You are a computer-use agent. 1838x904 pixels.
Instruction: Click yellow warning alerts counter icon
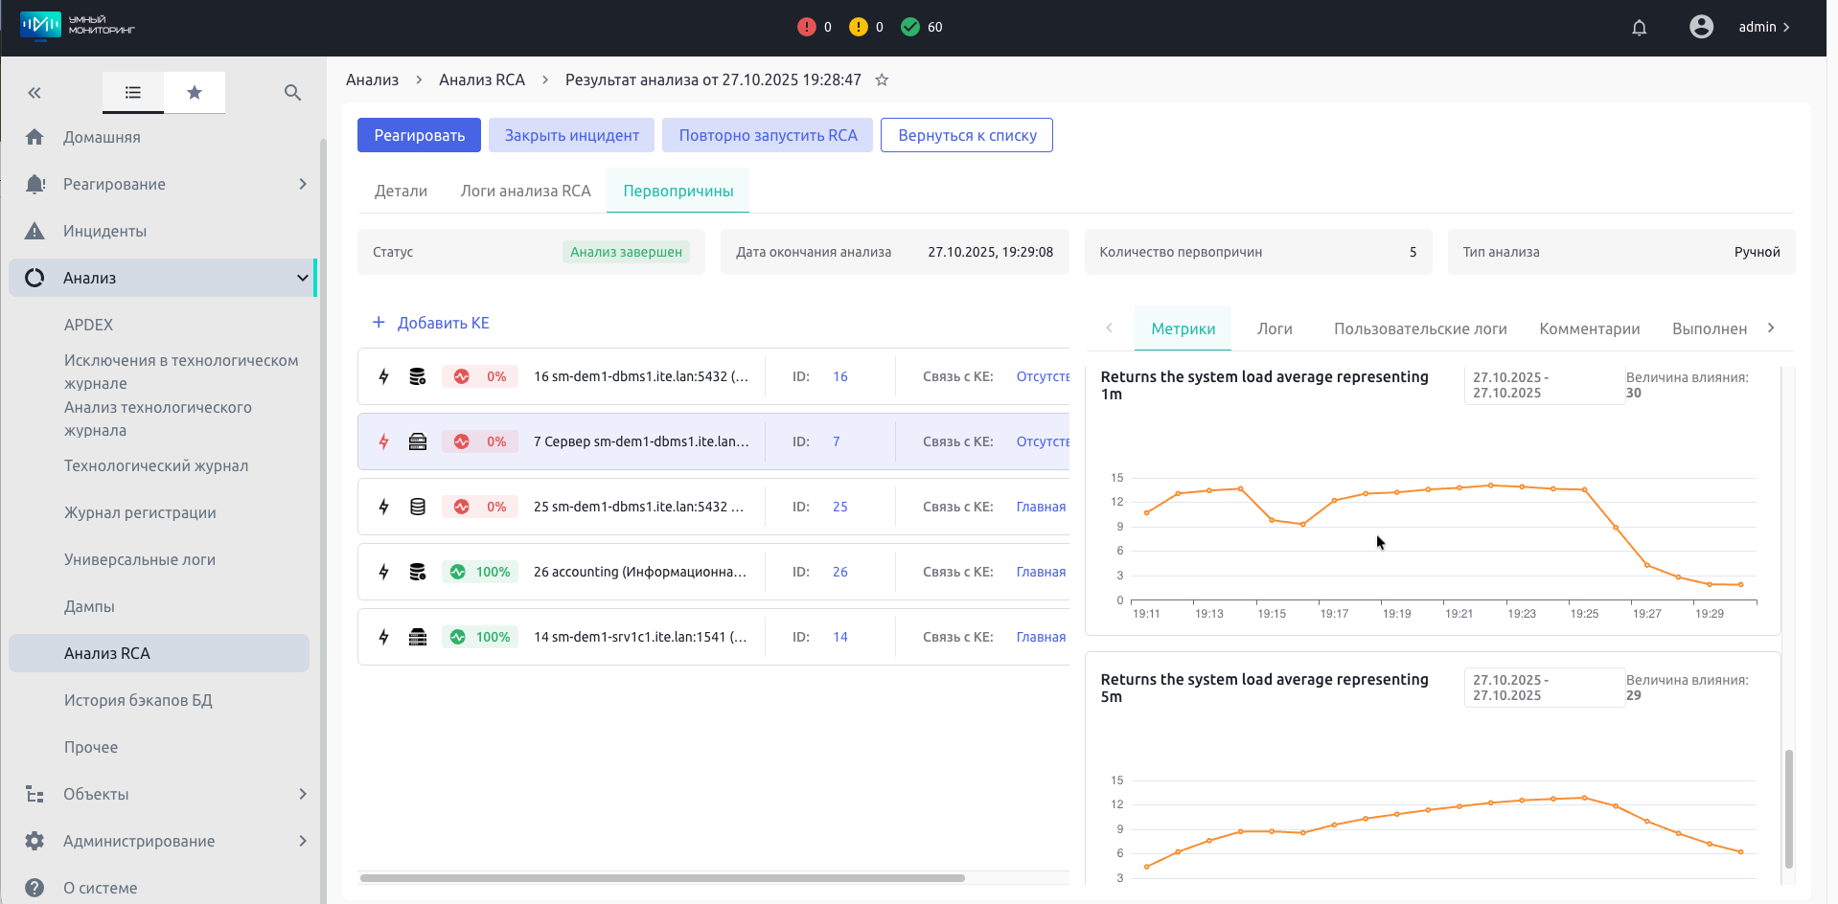pos(858,27)
